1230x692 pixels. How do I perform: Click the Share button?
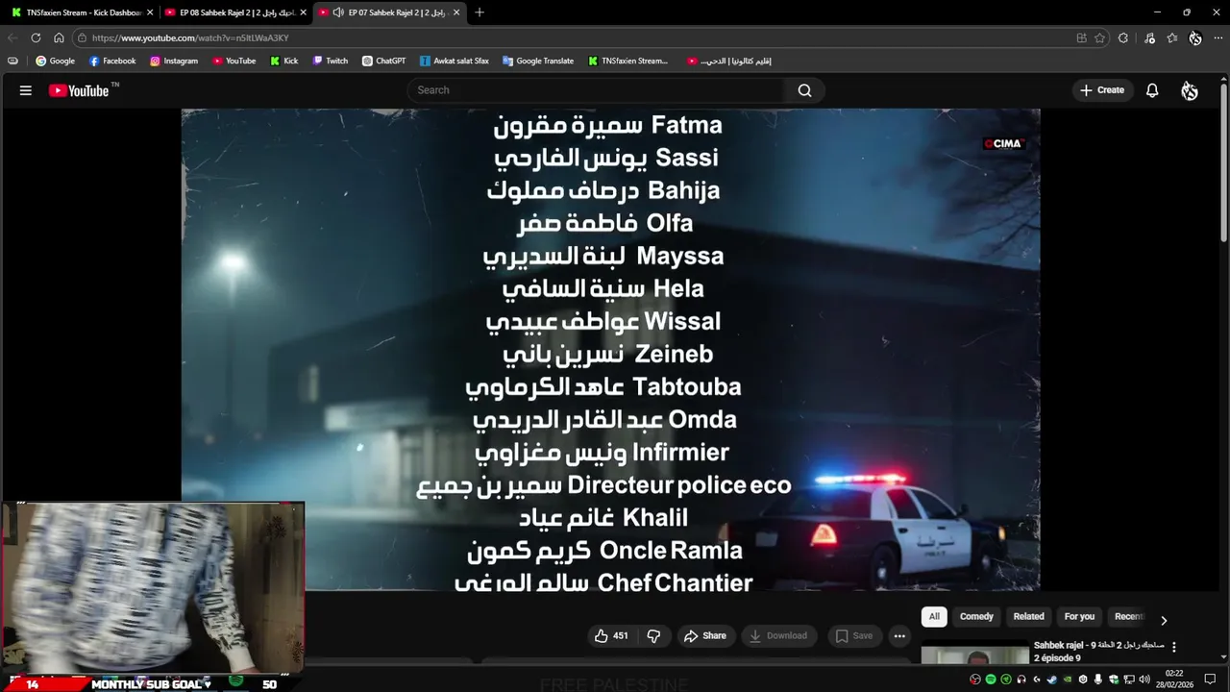point(705,635)
